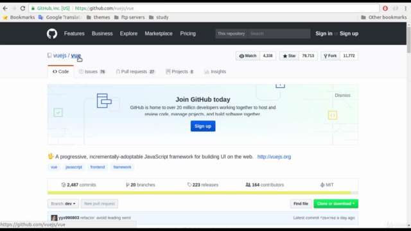The width and height of the screenshot is (411, 231).
Task: Select the Code tab
Action: tap(60, 71)
